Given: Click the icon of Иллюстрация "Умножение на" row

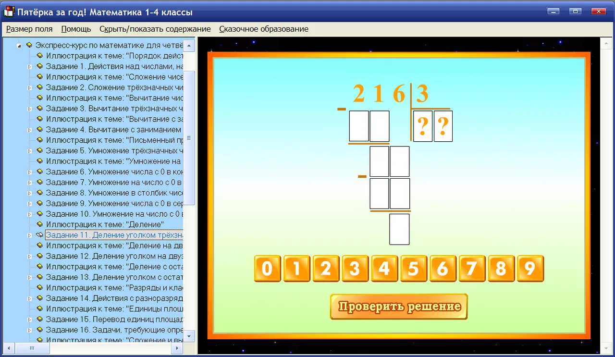Looking at the screenshot, I should (40, 161).
